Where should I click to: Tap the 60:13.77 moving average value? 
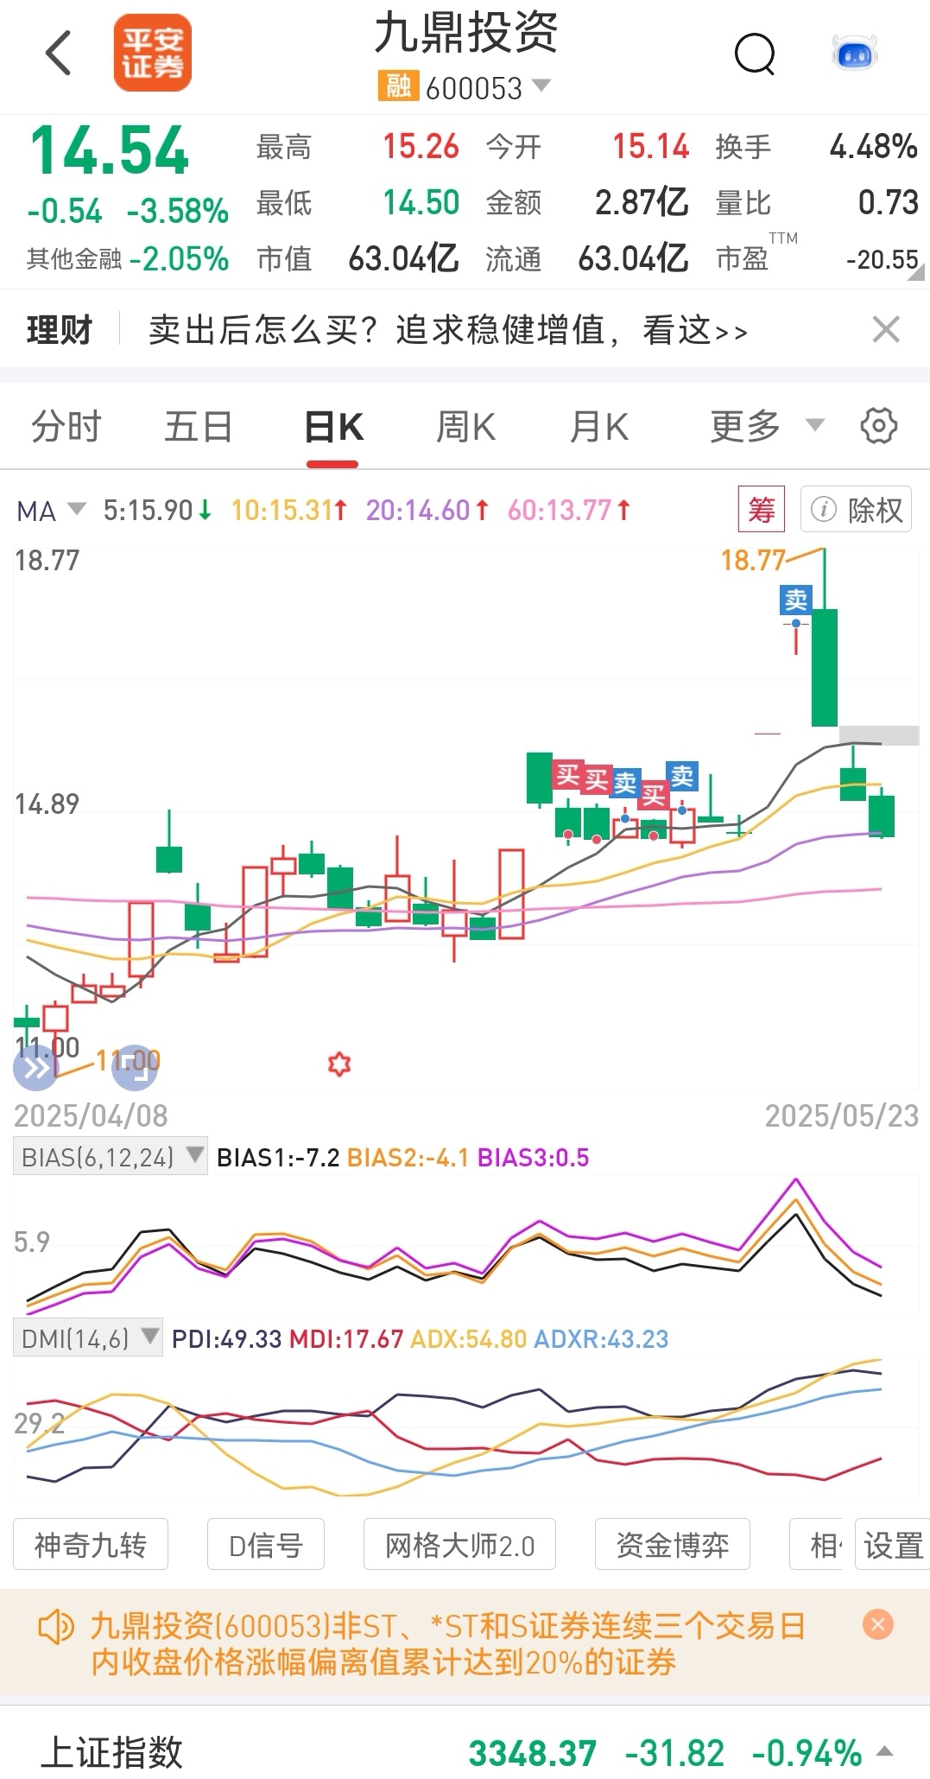pos(568,511)
